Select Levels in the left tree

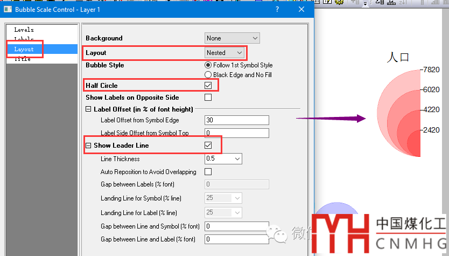pos(24,30)
